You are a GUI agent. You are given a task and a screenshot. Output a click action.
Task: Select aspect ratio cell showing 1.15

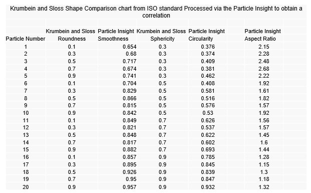tap(264, 164)
